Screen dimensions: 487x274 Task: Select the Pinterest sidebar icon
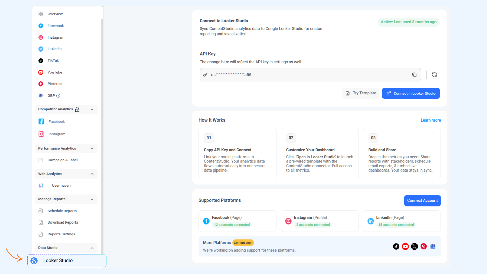(41, 84)
